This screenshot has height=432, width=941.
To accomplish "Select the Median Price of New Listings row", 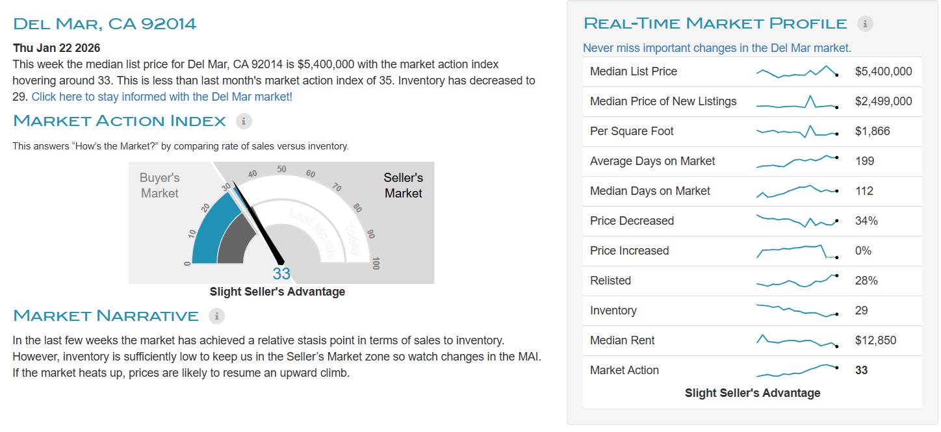I will [x=663, y=101].
